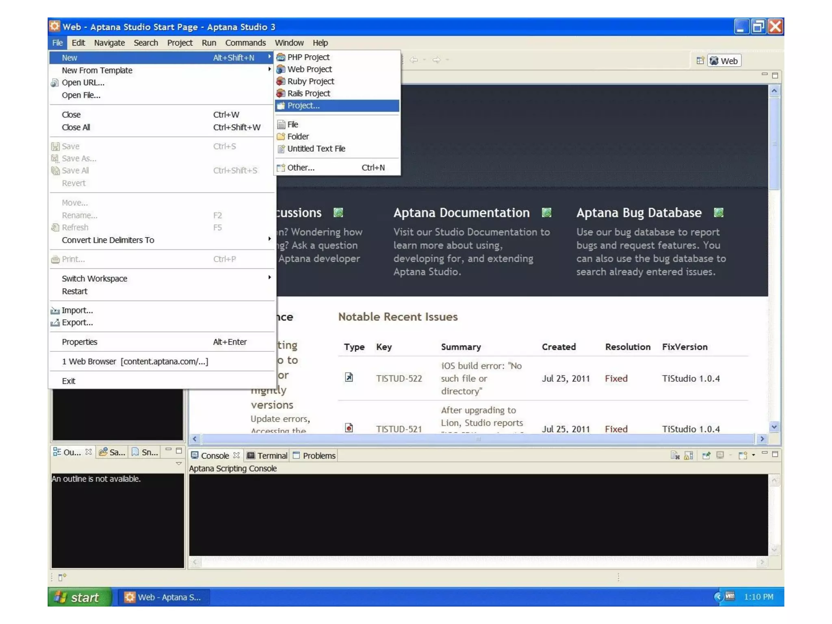Click Start Page scroll down arrow
The height and width of the screenshot is (624, 832).
click(x=774, y=427)
